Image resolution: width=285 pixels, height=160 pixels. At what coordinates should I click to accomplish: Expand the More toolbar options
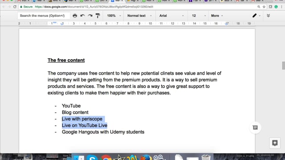click(x=217, y=16)
